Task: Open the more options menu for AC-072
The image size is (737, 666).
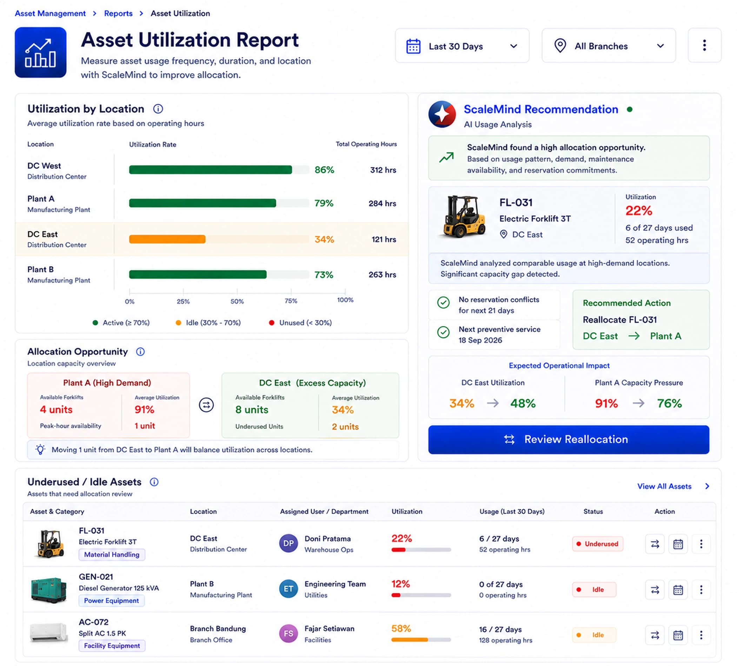Action: 701,635
